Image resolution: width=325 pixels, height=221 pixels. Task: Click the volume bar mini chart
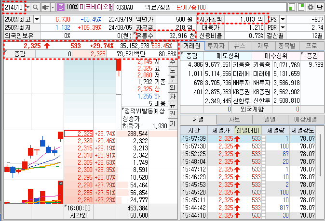tap(34, 192)
